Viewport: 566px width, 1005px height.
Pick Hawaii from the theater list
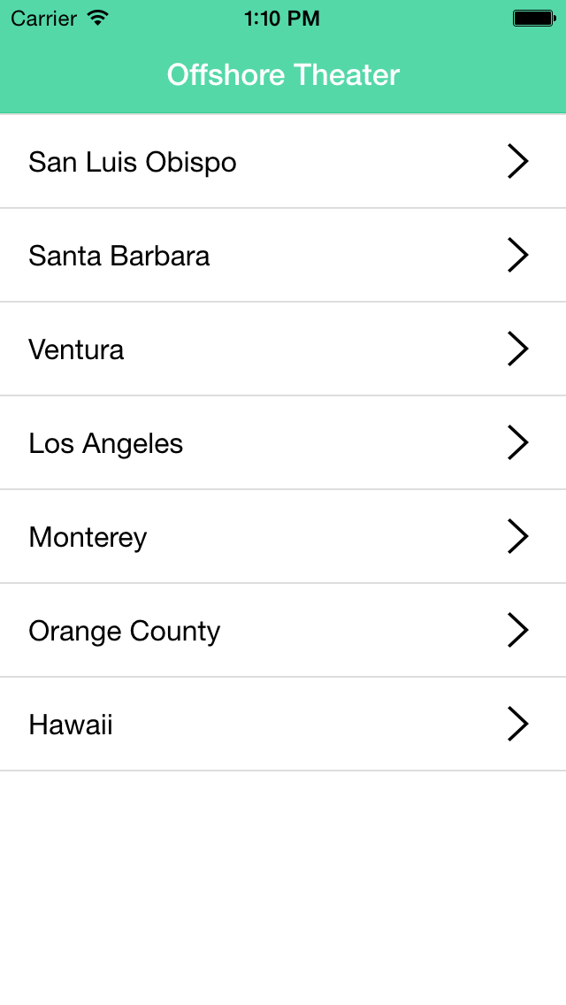pos(71,725)
